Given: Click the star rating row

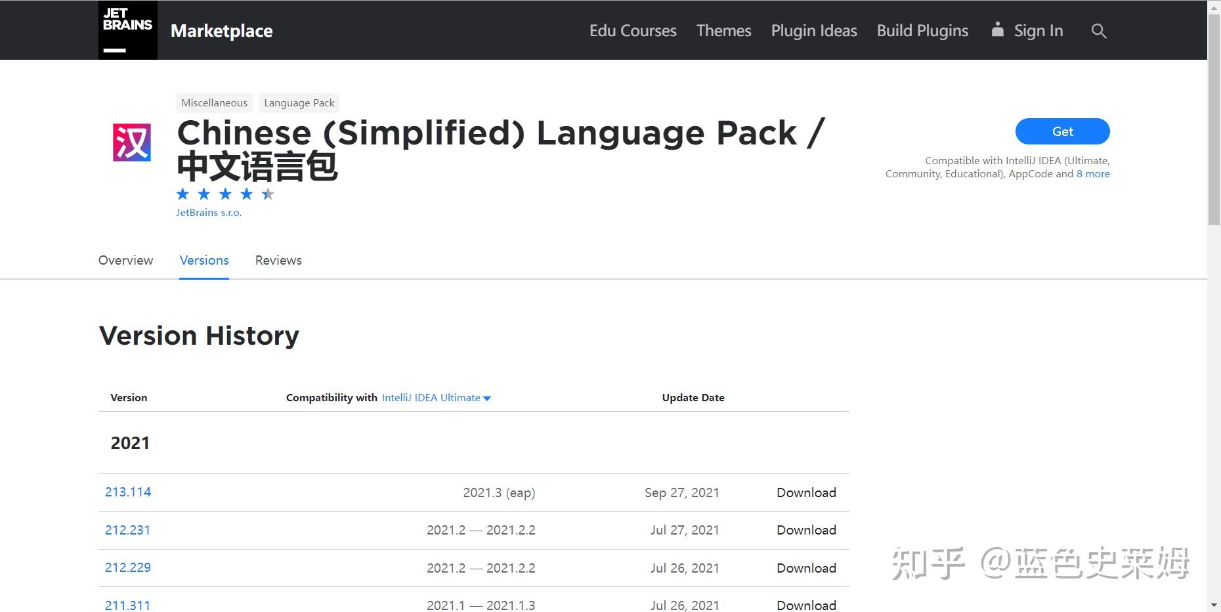Looking at the screenshot, I should (225, 194).
